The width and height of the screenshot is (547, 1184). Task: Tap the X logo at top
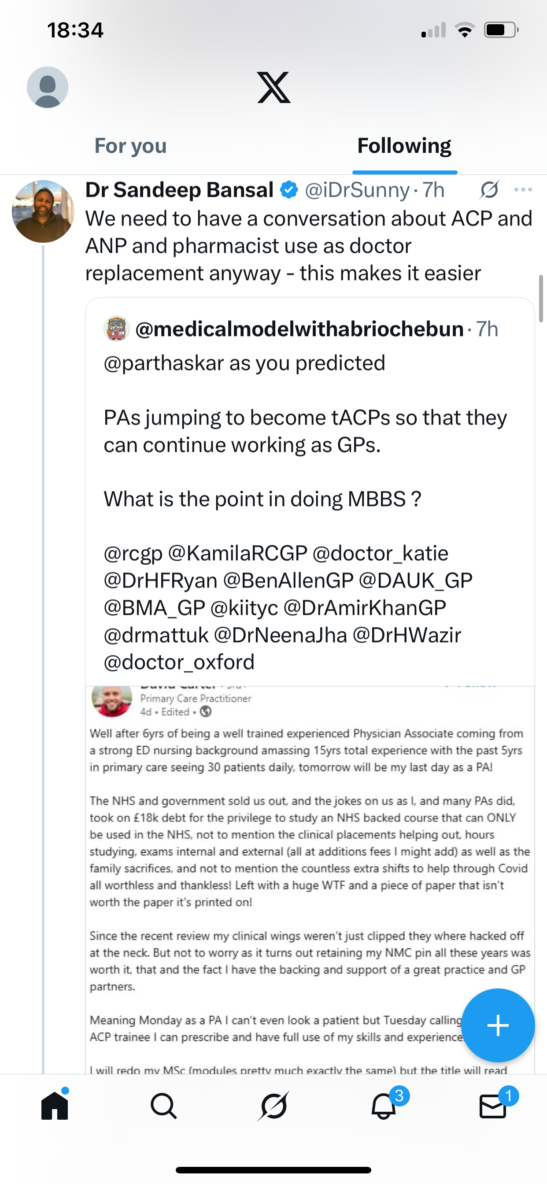(273, 87)
